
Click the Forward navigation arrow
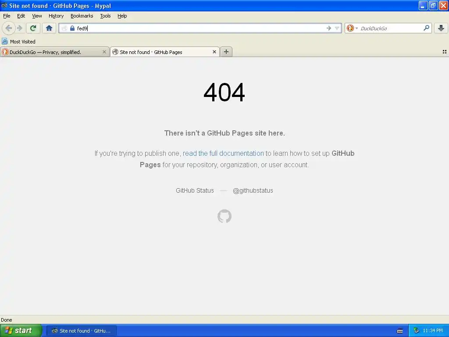click(20, 28)
